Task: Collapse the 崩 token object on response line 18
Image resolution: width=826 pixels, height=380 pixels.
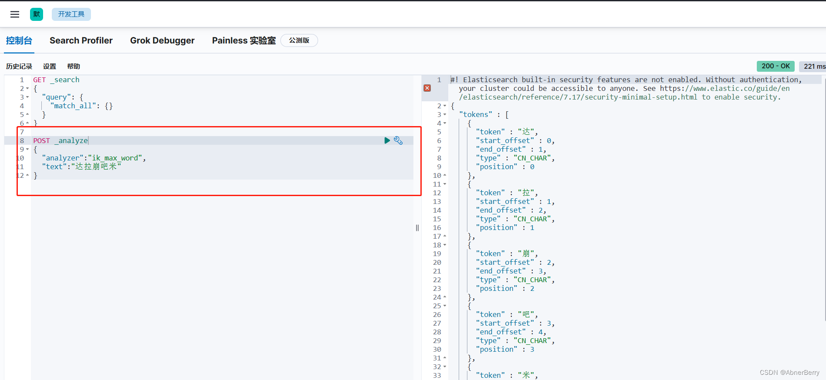Action: point(445,245)
